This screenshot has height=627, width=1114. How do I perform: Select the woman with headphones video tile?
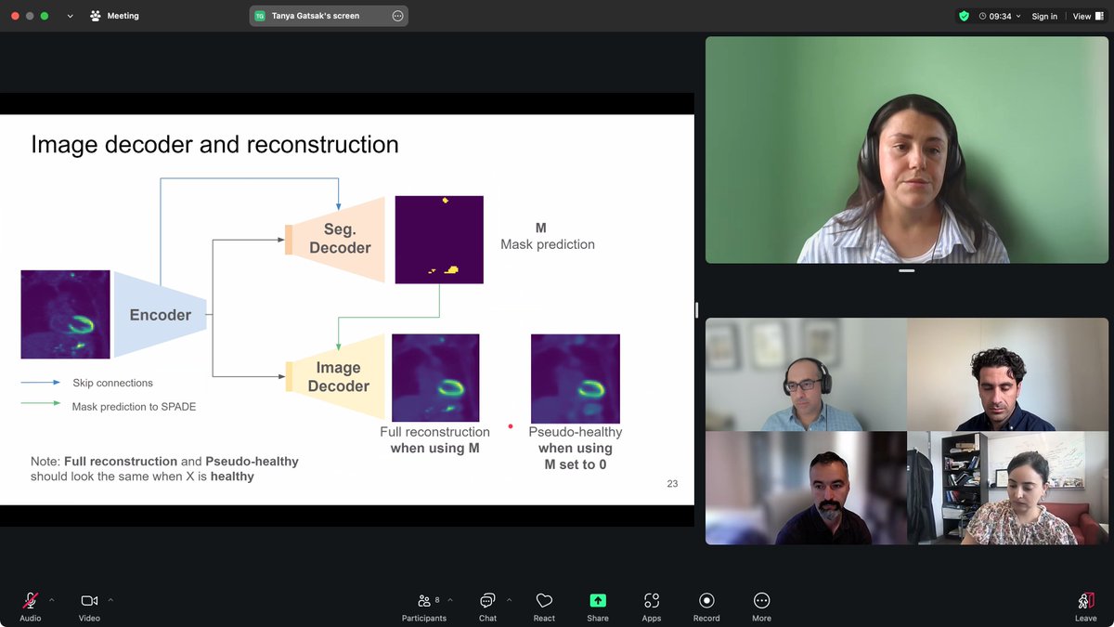pyautogui.click(x=907, y=150)
